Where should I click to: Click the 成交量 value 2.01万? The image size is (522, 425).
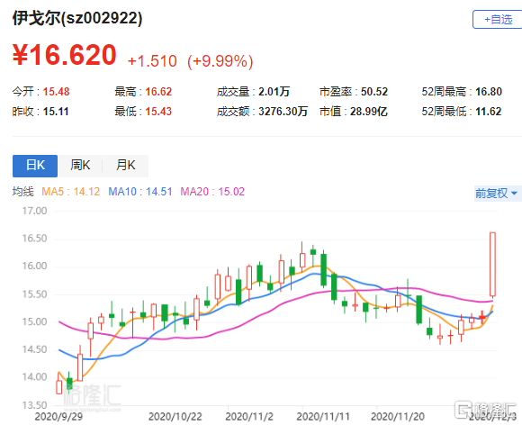tap(274, 92)
